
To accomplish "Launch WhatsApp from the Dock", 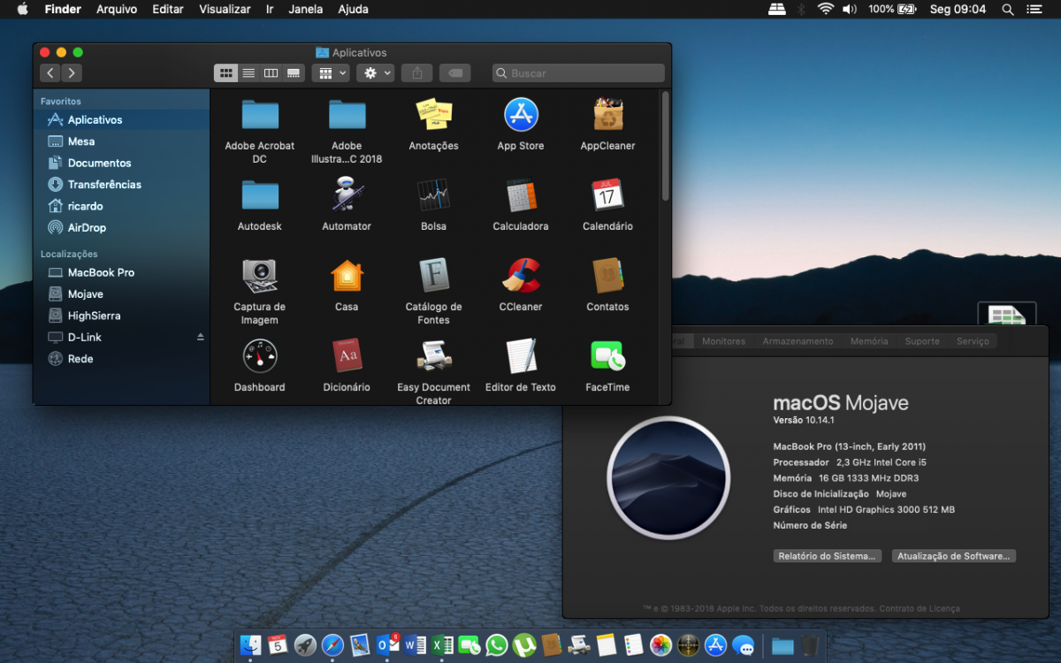I will tap(497, 645).
